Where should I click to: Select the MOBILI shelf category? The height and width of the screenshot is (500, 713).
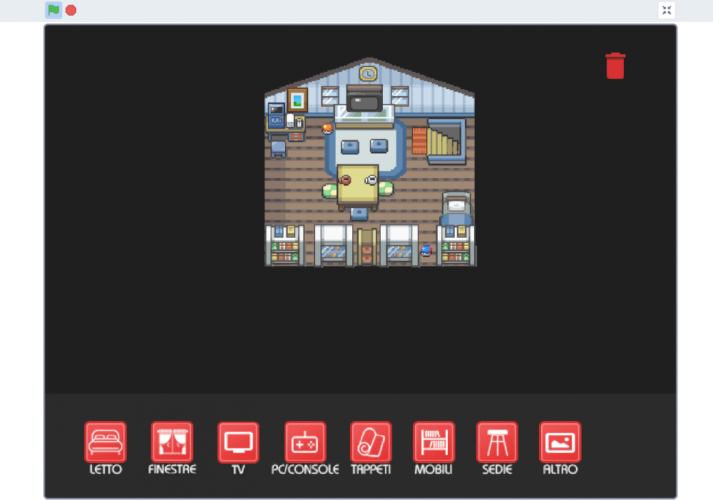coord(434,442)
